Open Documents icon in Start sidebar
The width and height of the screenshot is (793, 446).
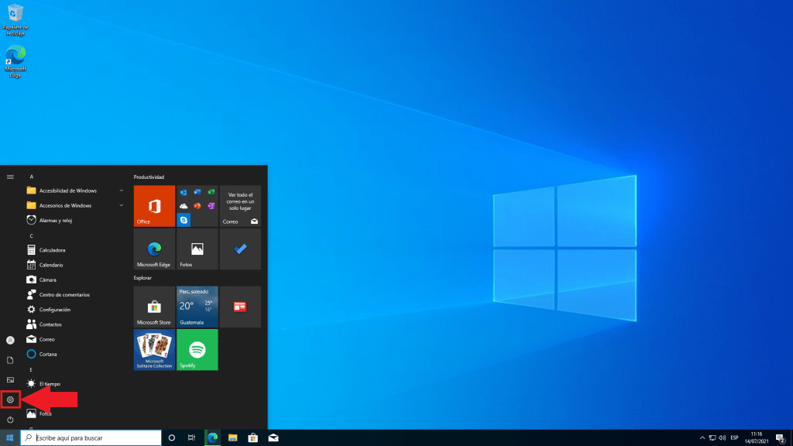[x=10, y=360]
